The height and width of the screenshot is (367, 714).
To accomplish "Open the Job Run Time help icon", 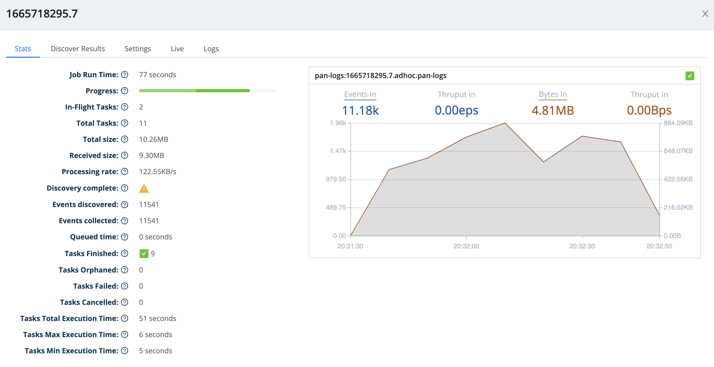I will pos(125,74).
